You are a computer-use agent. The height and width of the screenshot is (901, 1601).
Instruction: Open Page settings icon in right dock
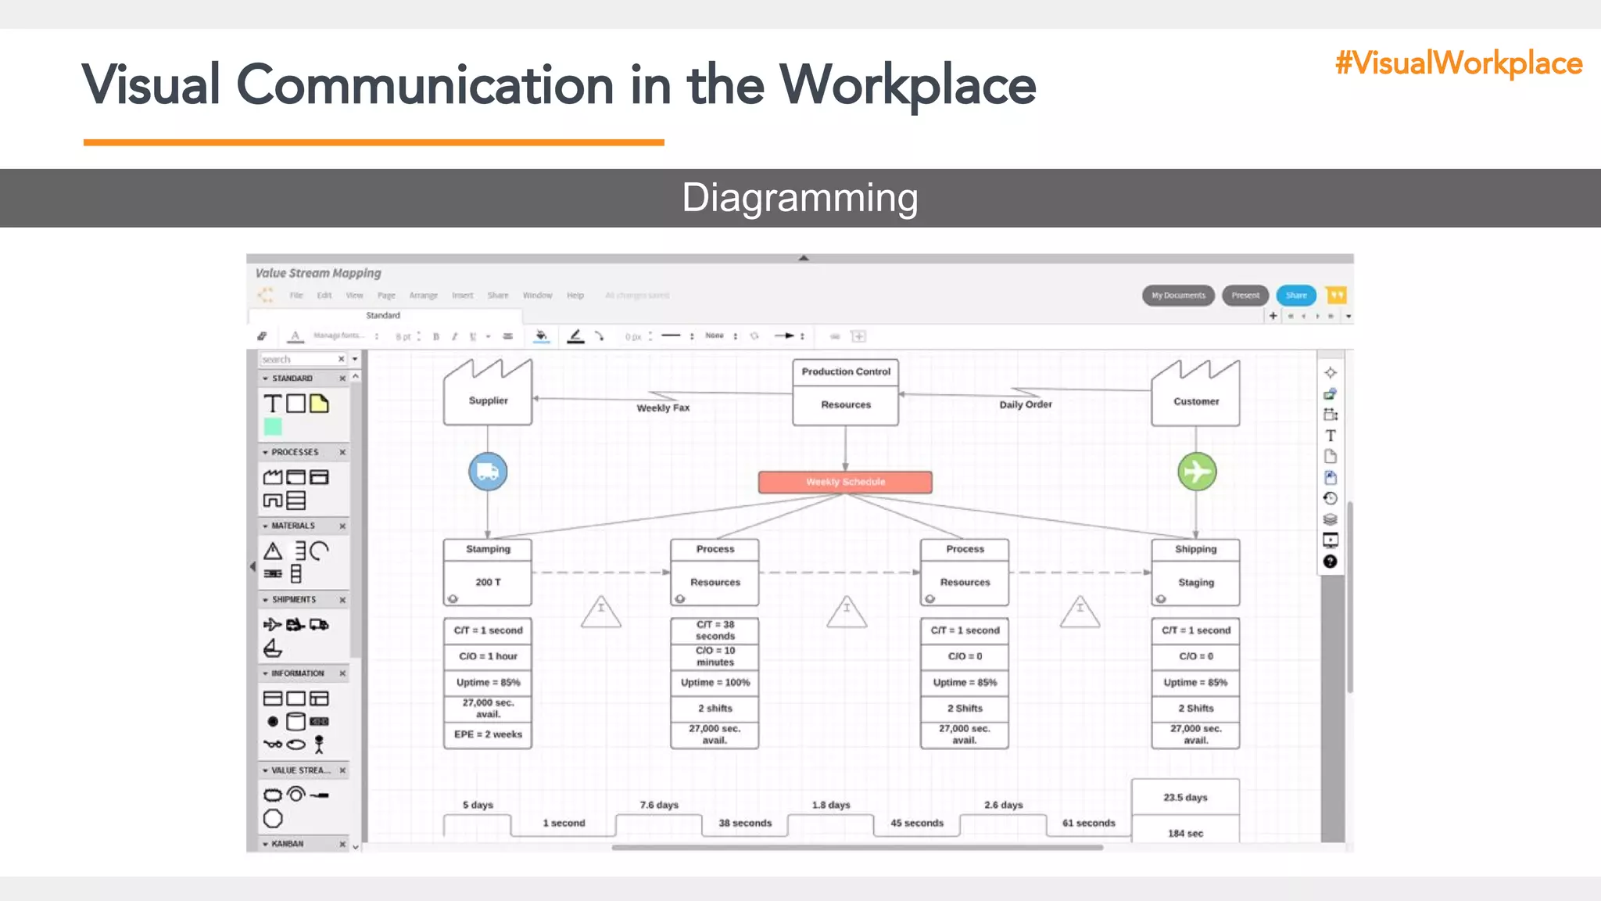[x=1331, y=457]
